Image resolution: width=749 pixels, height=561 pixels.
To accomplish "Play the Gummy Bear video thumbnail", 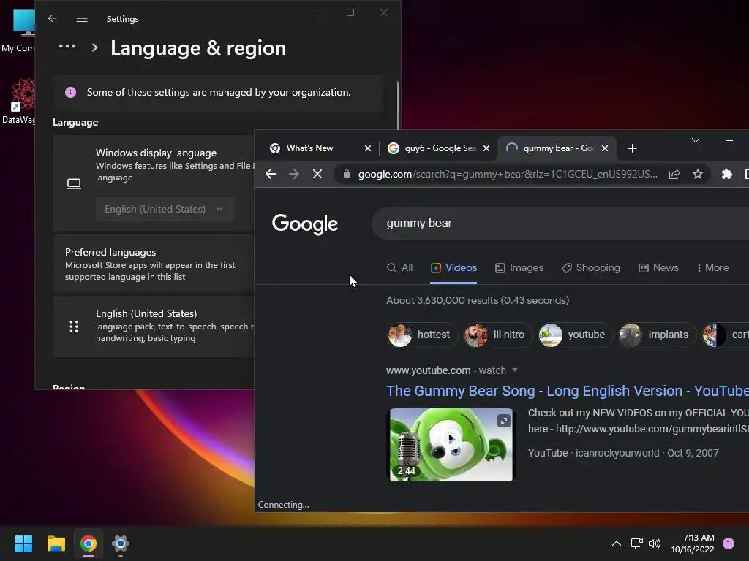I will pyautogui.click(x=451, y=444).
